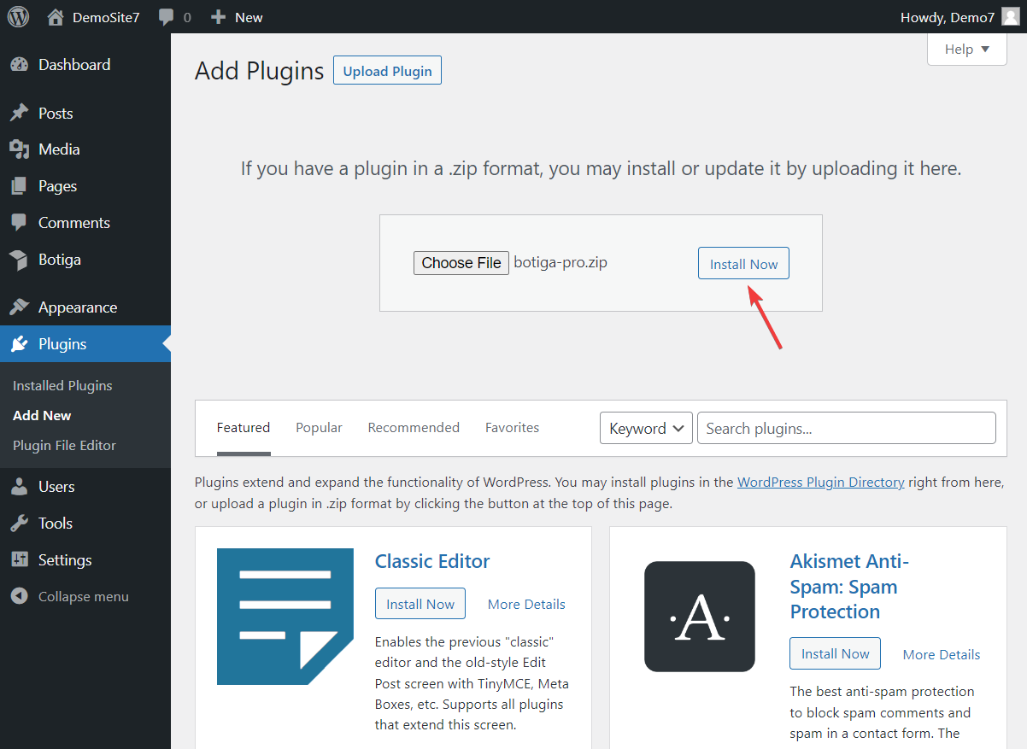Open Installed Plugins submenu item

62,386
